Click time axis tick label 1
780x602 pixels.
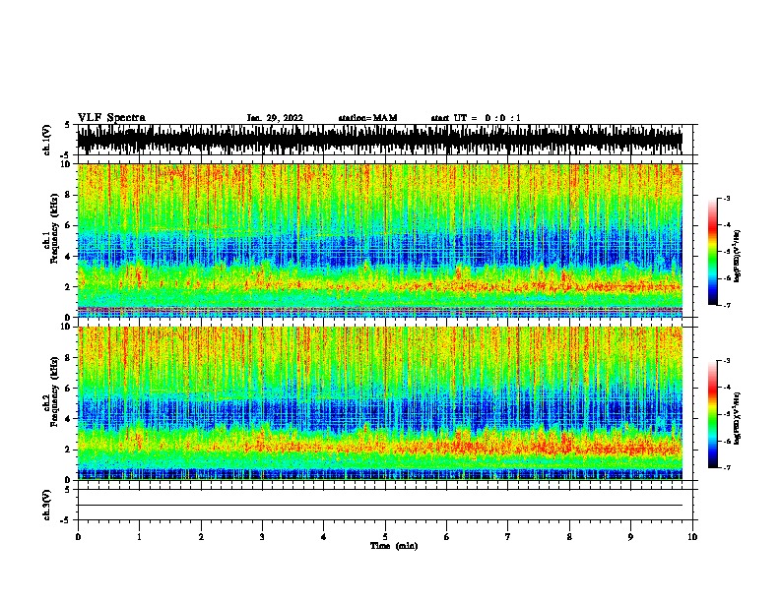pyautogui.click(x=139, y=536)
